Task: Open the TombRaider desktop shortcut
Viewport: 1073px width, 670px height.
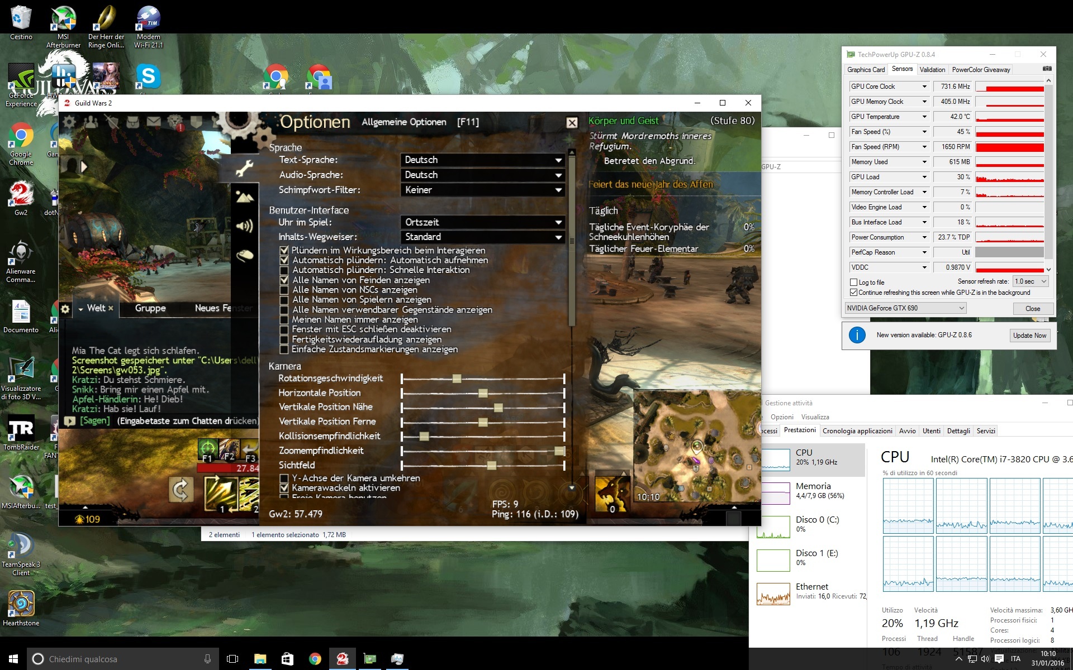Action: click(21, 433)
